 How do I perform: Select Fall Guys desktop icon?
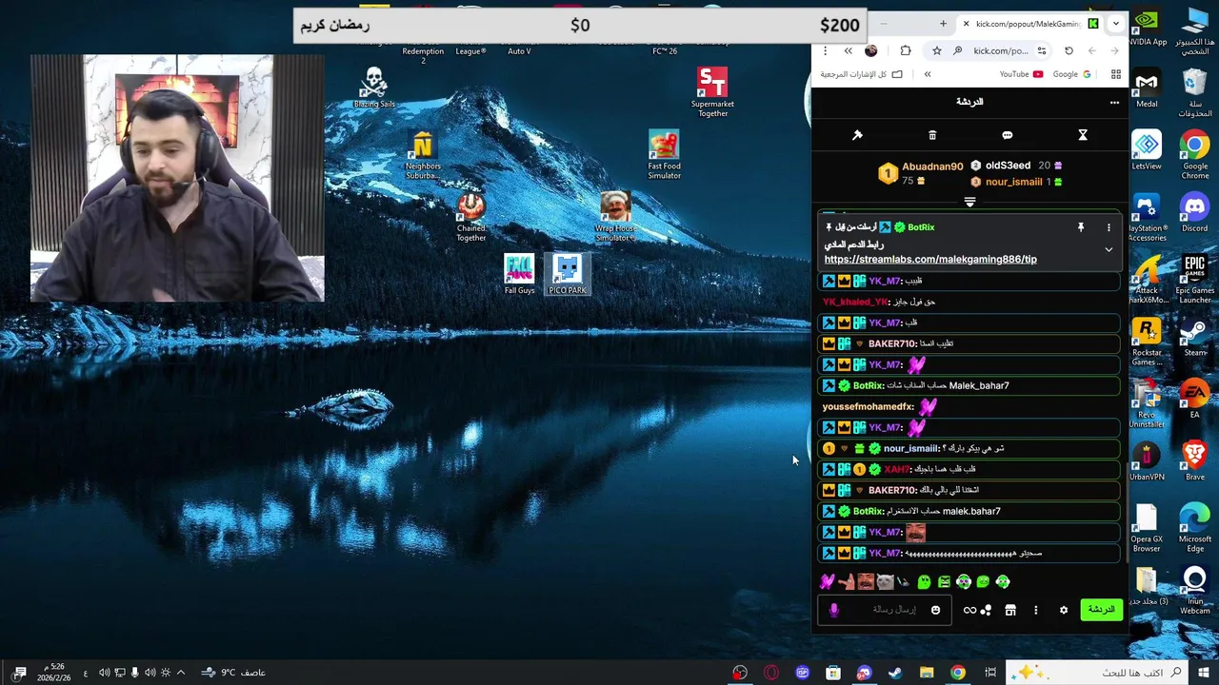click(x=519, y=275)
